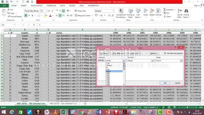
Task: Click the Cut scissors icon
Action: [9, 10]
